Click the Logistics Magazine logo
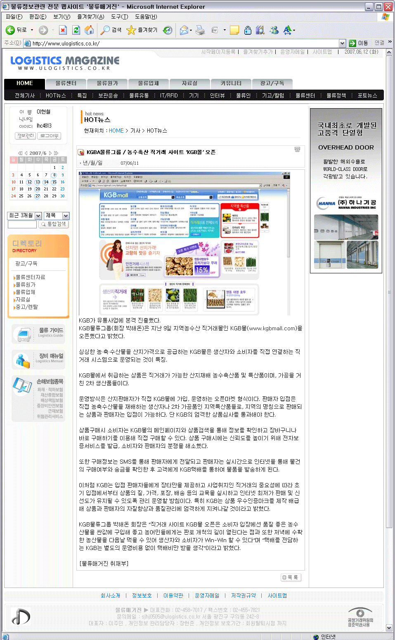This screenshot has height=640, width=395. click(x=65, y=63)
